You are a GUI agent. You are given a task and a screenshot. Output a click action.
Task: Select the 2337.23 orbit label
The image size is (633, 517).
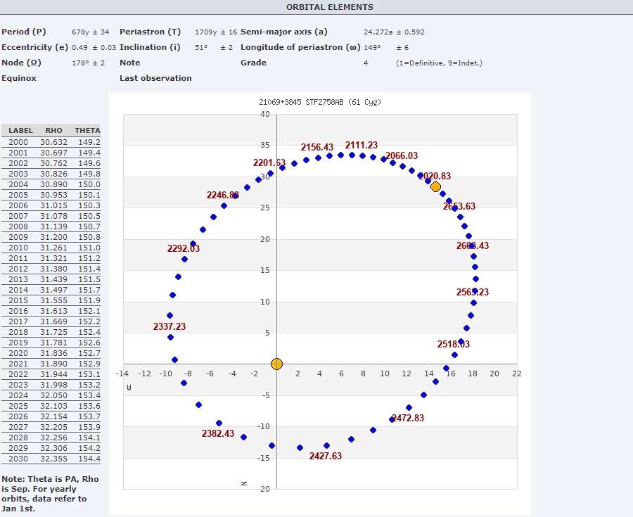170,326
